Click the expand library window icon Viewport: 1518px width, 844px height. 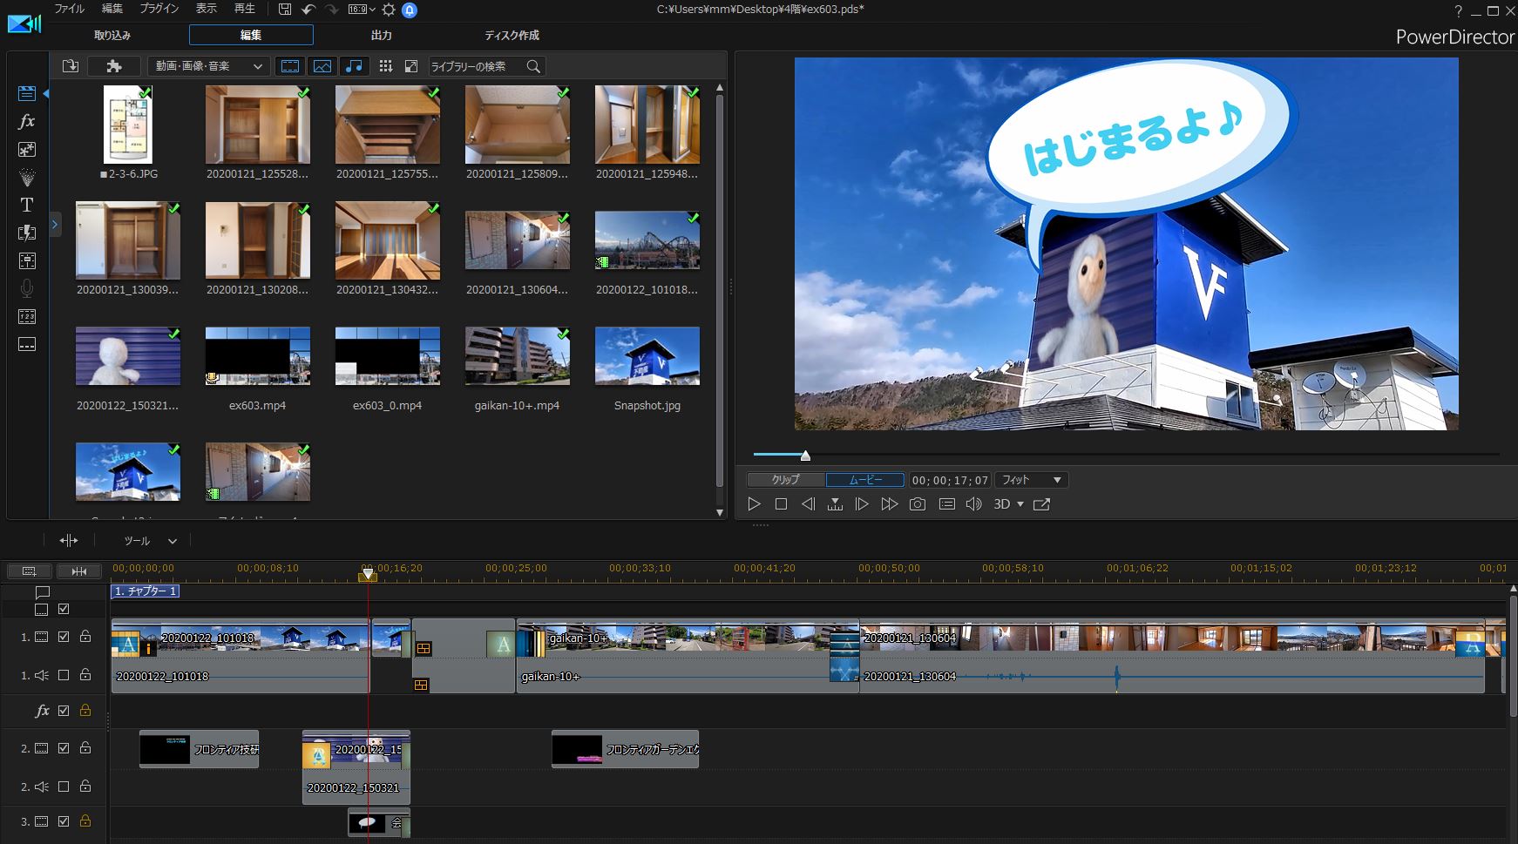pos(411,66)
